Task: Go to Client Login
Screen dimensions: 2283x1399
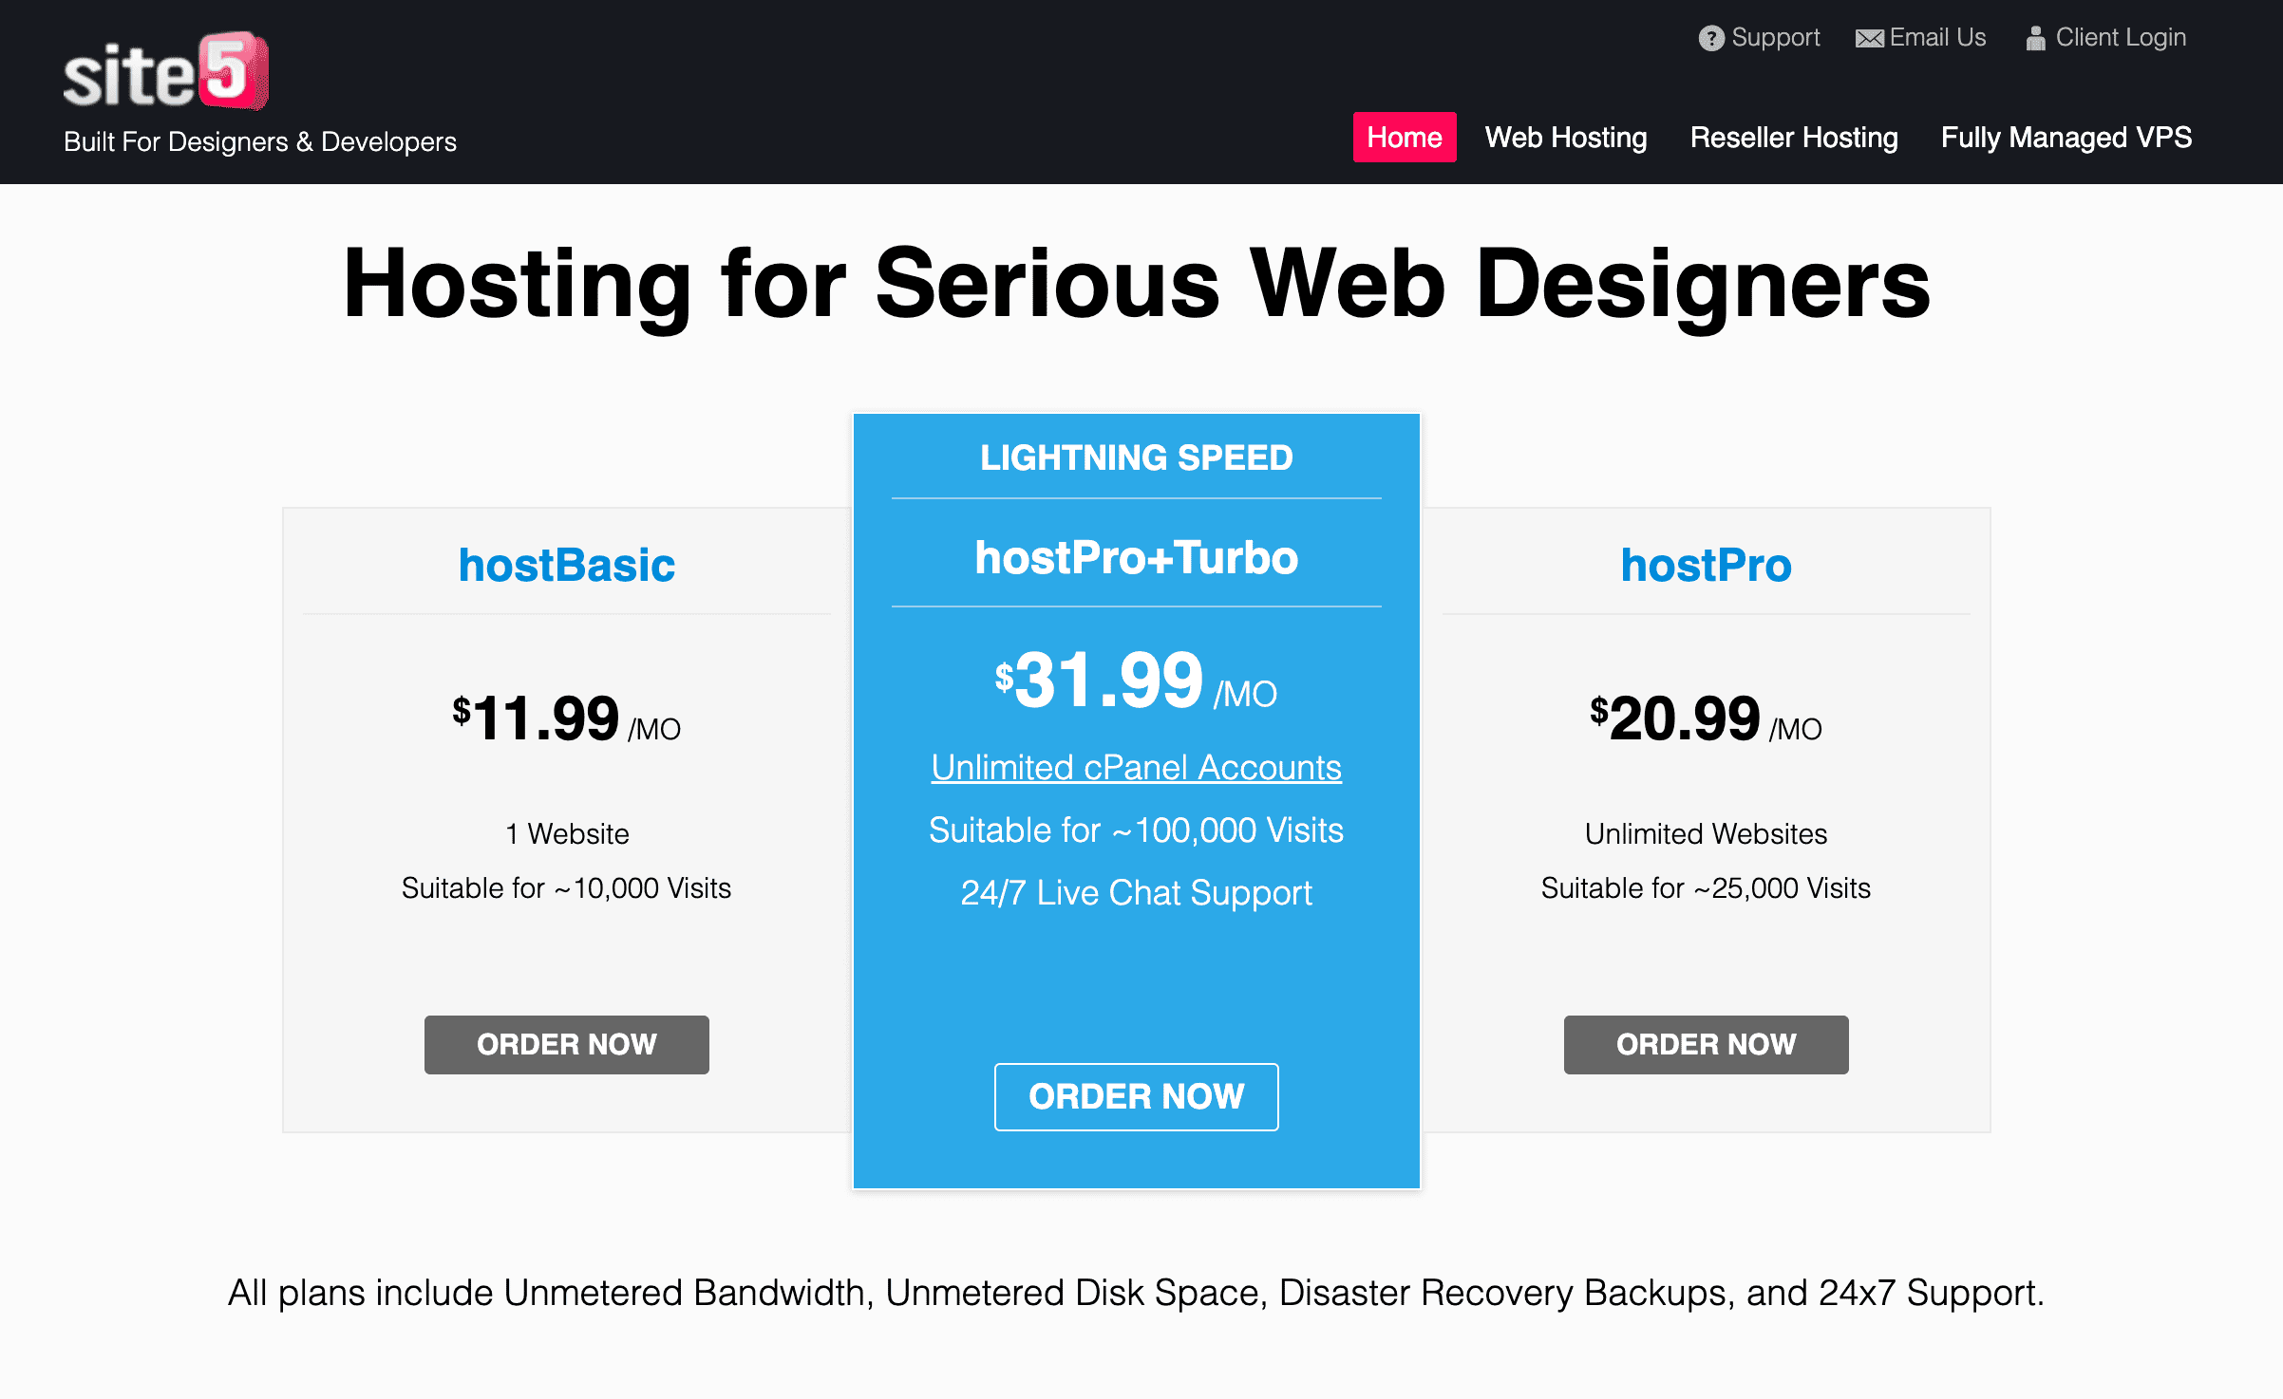Action: 2120,38
